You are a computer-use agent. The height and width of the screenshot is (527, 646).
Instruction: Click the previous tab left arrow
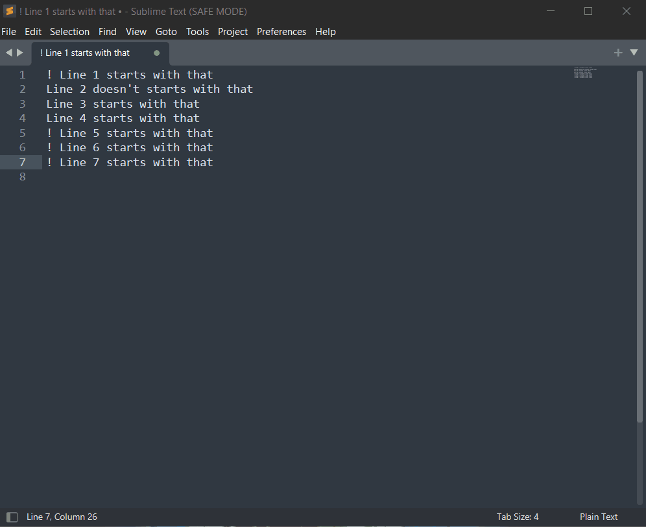[x=8, y=53]
